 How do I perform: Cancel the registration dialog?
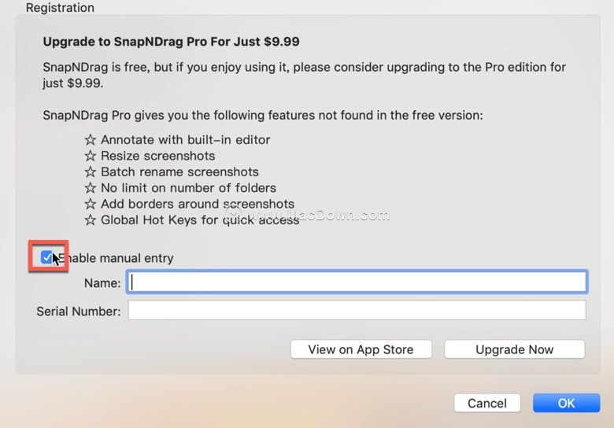487,403
